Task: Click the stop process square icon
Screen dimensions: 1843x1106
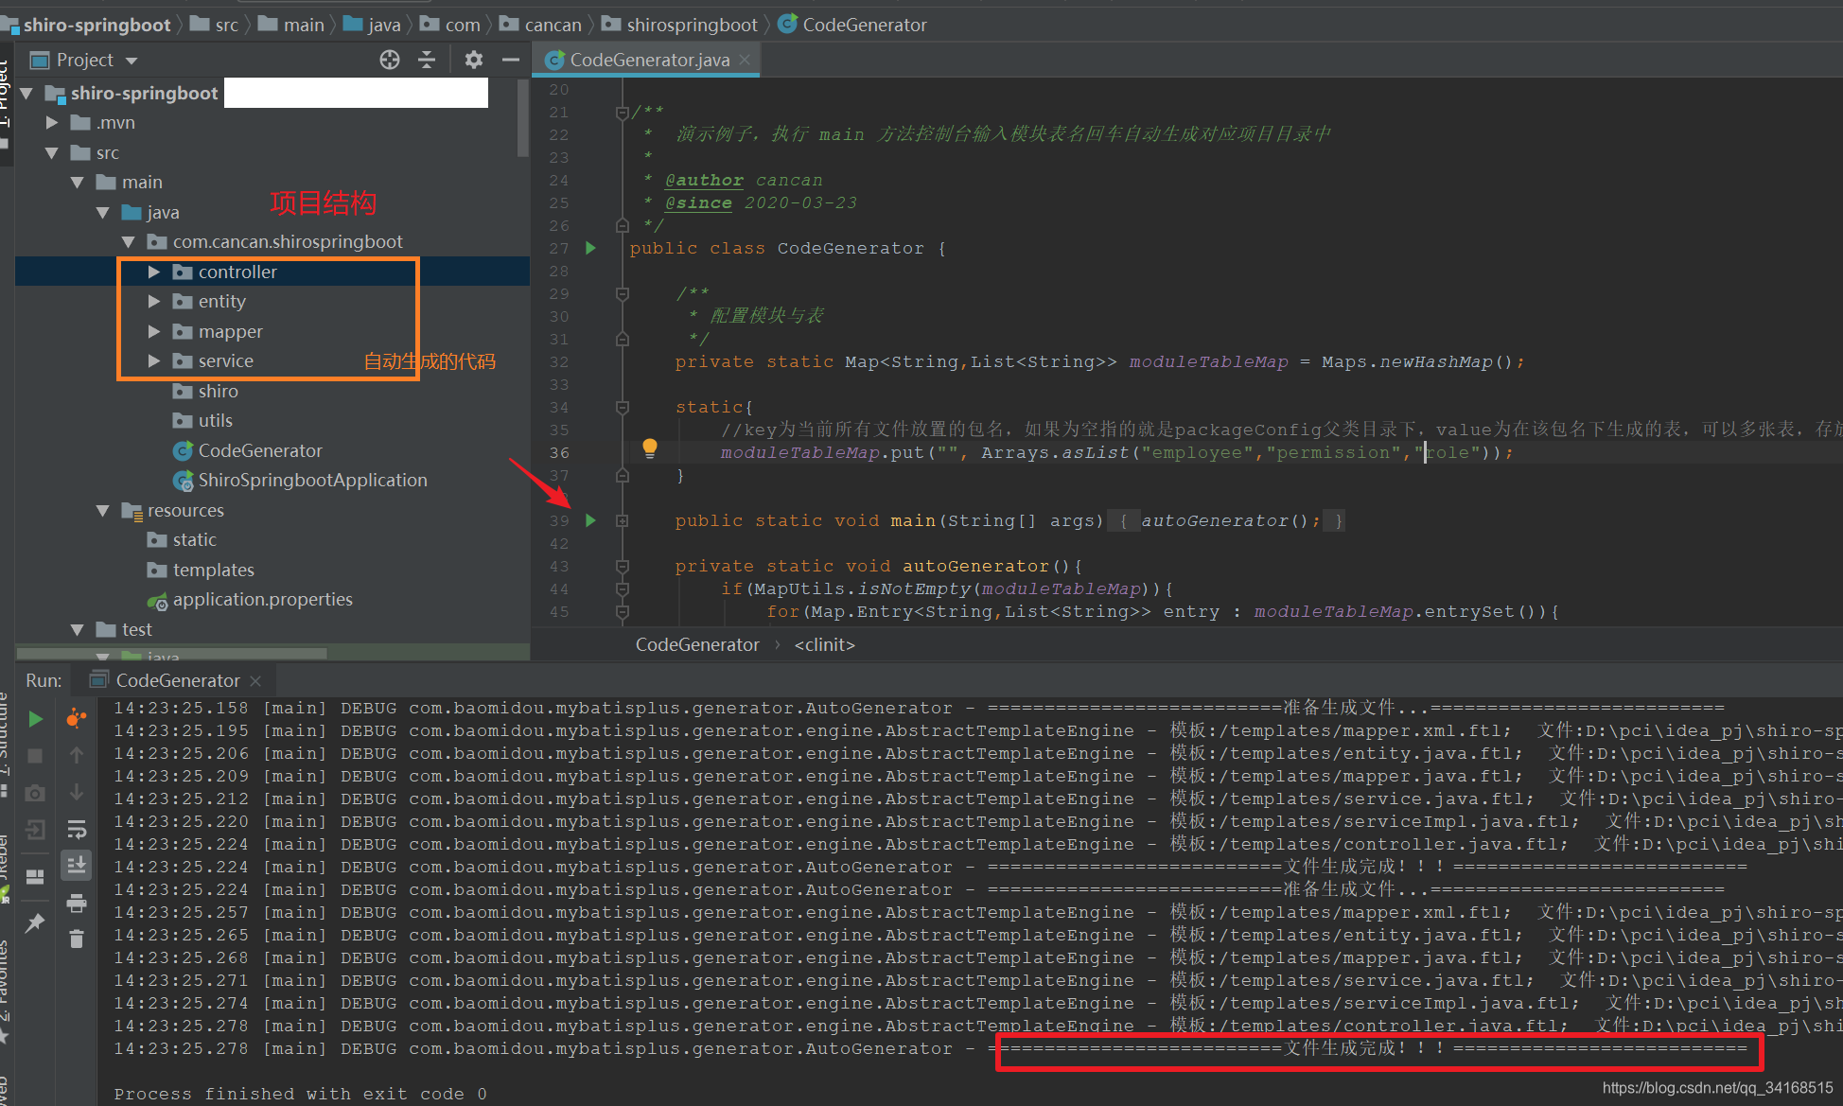Action: tap(35, 756)
